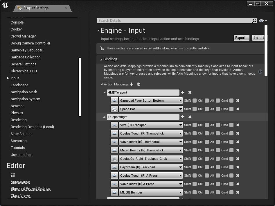Enable Cmd for Oculus Touch (R) A Press
The image size is (275, 206).
point(231,175)
